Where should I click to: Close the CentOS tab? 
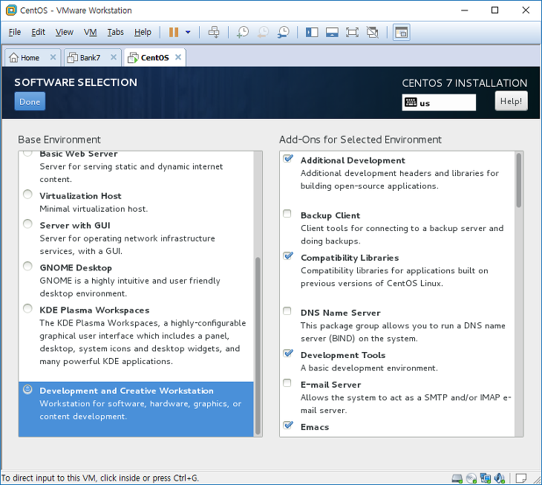pyautogui.click(x=178, y=57)
